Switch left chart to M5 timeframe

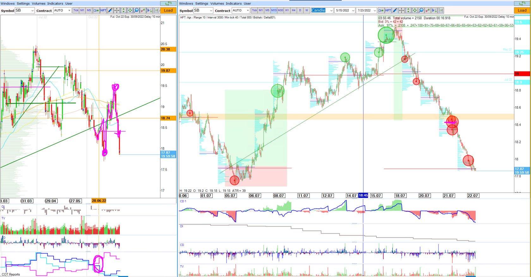[x=89, y=10]
